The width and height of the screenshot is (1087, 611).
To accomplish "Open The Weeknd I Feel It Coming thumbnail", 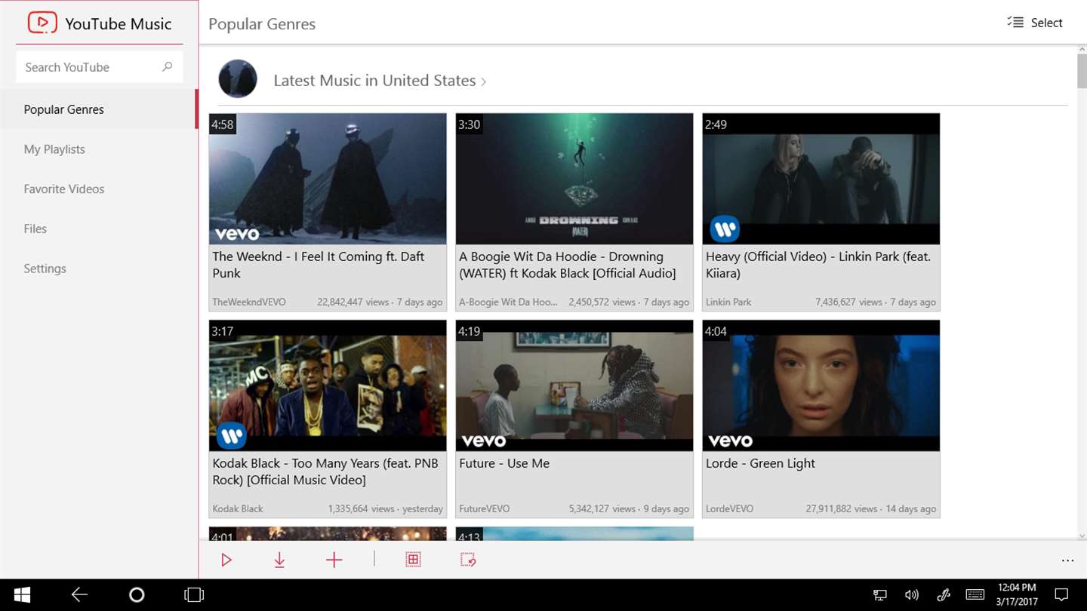I will coord(328,179).
